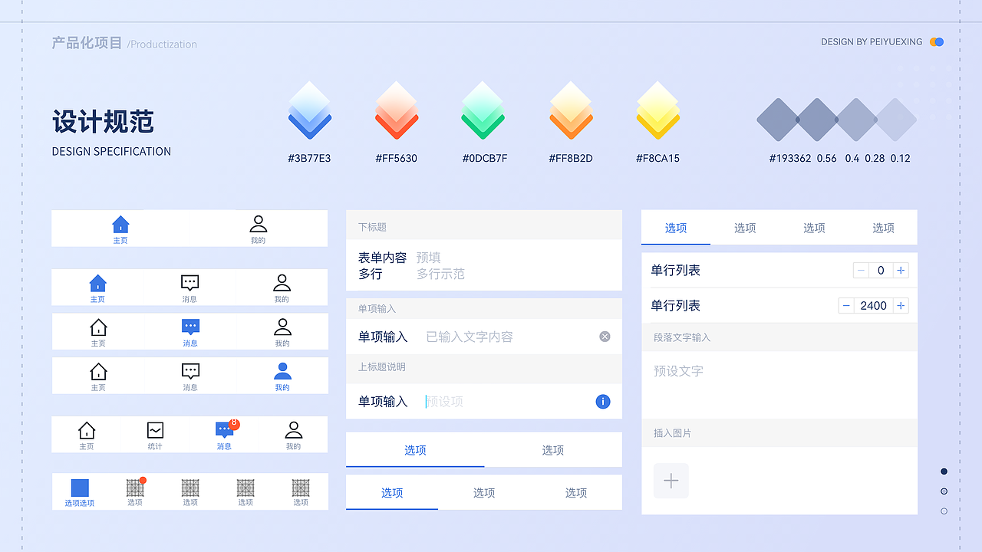The image size is (982, 552).
Task: Pick darkest #193362 diamond swatch
Action: pos(778,120)
